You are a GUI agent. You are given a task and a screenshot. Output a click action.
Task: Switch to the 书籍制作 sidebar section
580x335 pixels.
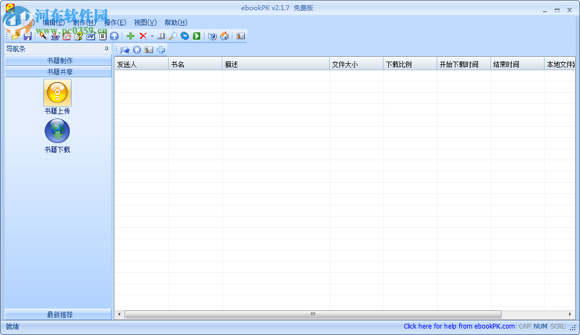(57, 61)
